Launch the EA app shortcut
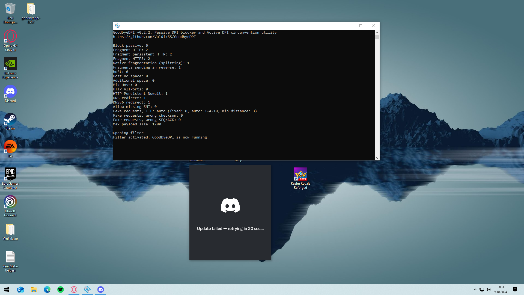 pos(10,147)
